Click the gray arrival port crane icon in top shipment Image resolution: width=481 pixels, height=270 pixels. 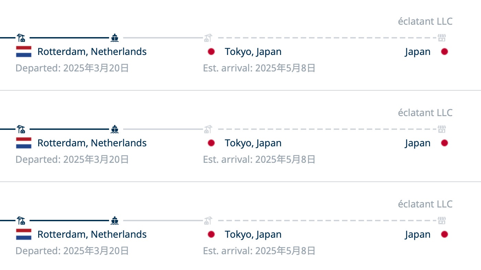[208, 38]
